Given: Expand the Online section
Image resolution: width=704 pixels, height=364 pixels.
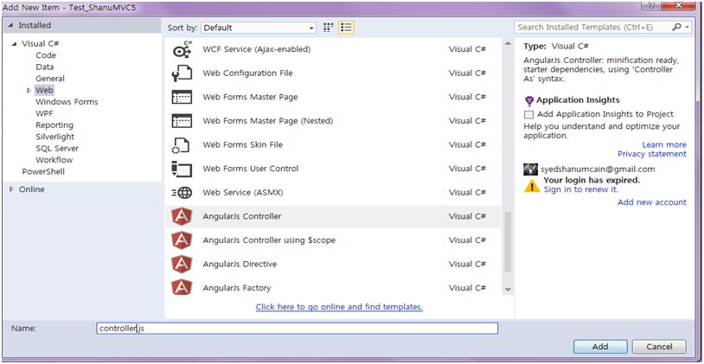Looking at the screenshot, I should click(x=11, y=189).
